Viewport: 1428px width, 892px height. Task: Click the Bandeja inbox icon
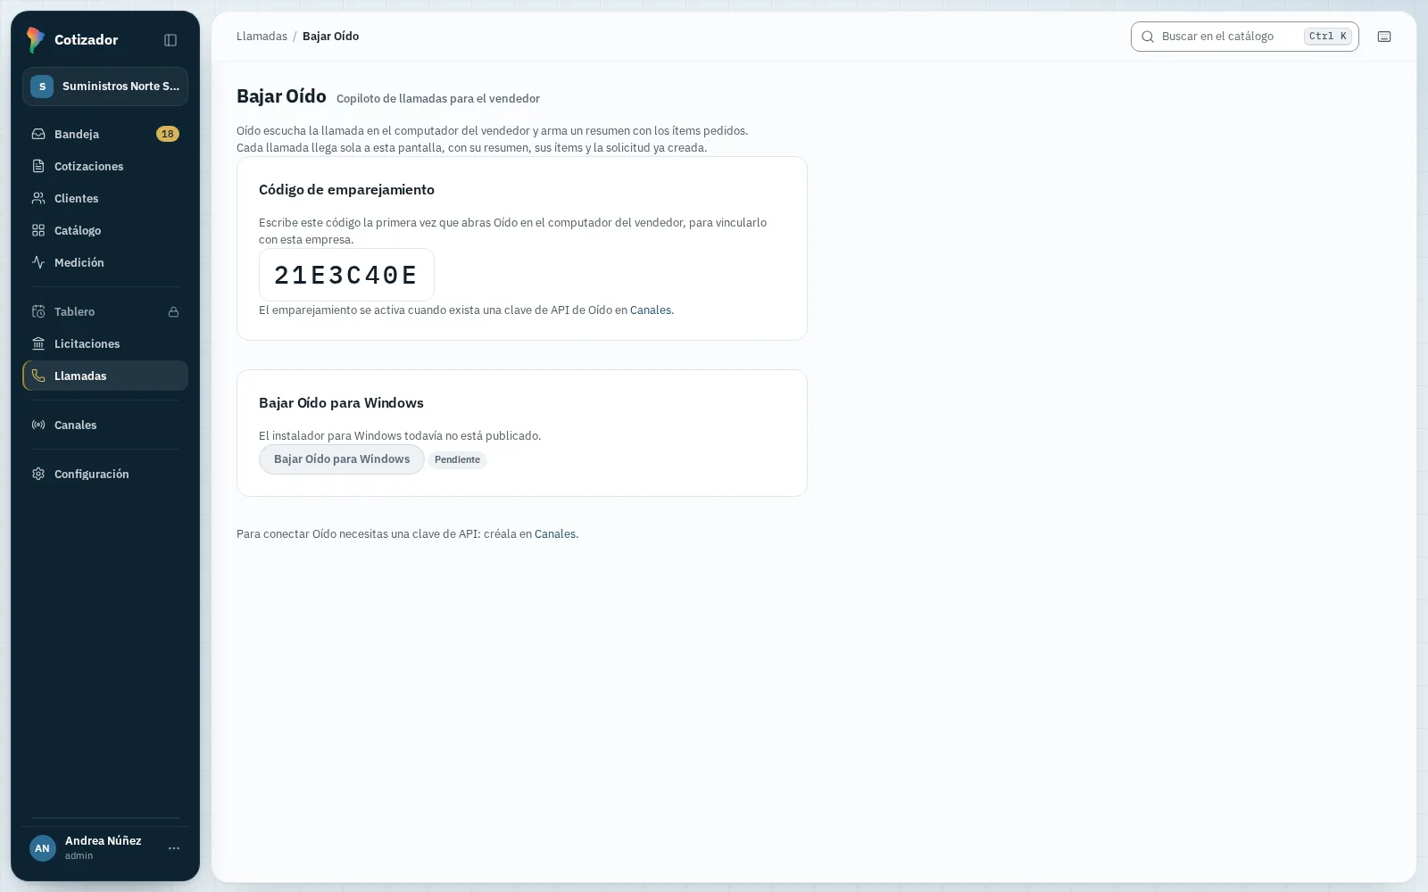[38, 134]
